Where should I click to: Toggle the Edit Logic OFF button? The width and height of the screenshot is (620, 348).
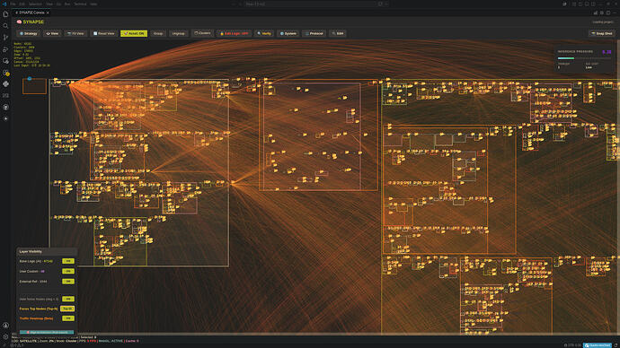pyautogui.click(x=235, y=33)
